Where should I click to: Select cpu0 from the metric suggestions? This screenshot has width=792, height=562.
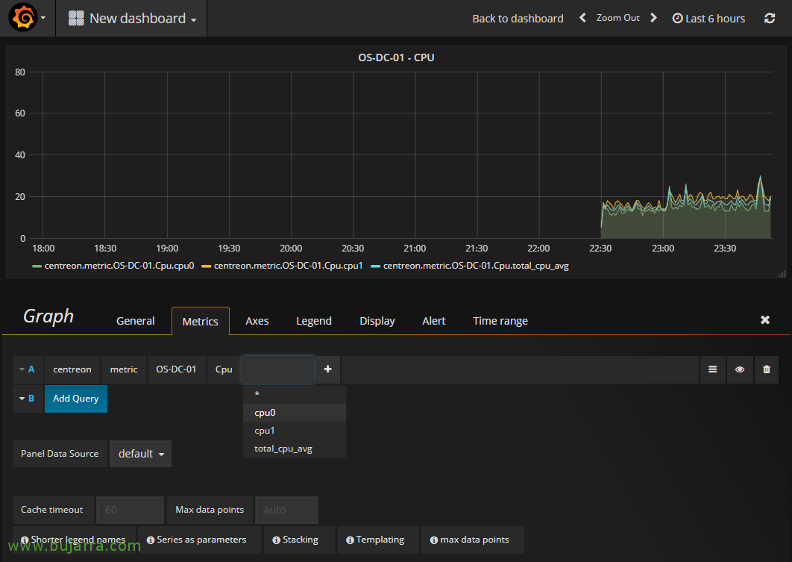tap(295, 413)
